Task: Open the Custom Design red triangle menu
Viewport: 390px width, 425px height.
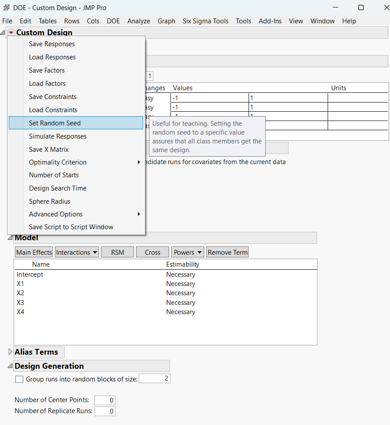Action: [x=11, y=32]
